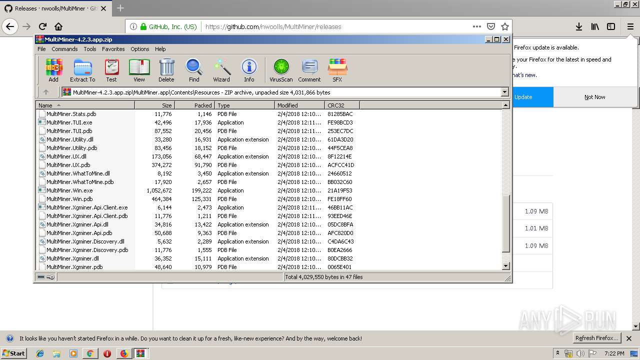Sort the list by the Size column
640x360 pixels.
154,105
